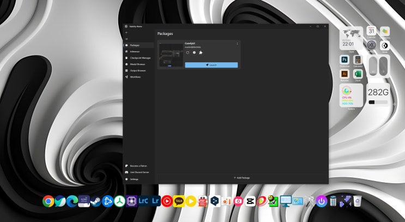Click the Clock widget showing 22:01
The height and width of the screenshot is (222, 405).
click(351, 38)
